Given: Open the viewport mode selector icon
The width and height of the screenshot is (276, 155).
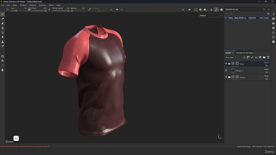Looking at the screenshot, I should point(196,9).
